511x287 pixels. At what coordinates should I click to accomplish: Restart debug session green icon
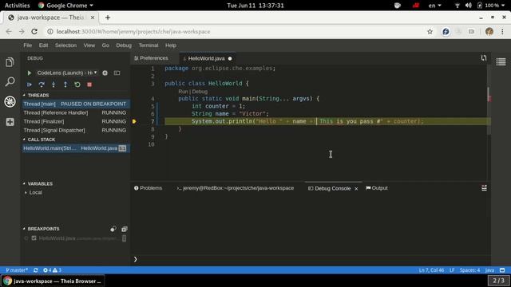(77, 85)
